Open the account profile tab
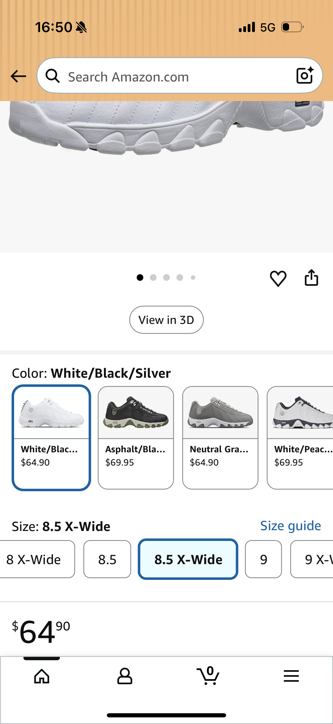333x724 pixels. (x=125, y=676)
